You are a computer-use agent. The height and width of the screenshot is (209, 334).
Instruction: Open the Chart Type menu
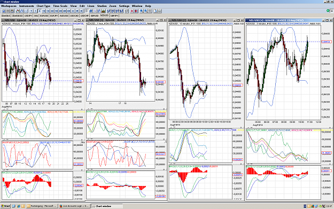(x=43, y=6)
